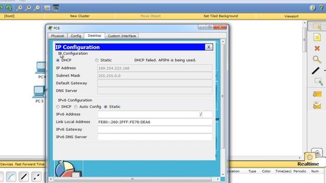Viewport: 326px width, 183px height.
Task: Switch to the Desktop tab
Action: point(94,36)
